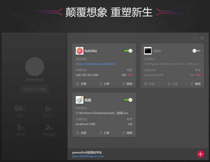Screen dimensions: 210x162
Task: Run 诊断 diagnosis on NASfile mapping
Action: coord(81,84)
